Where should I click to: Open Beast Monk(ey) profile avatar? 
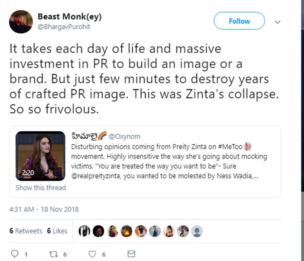click(x=21, y=22)
